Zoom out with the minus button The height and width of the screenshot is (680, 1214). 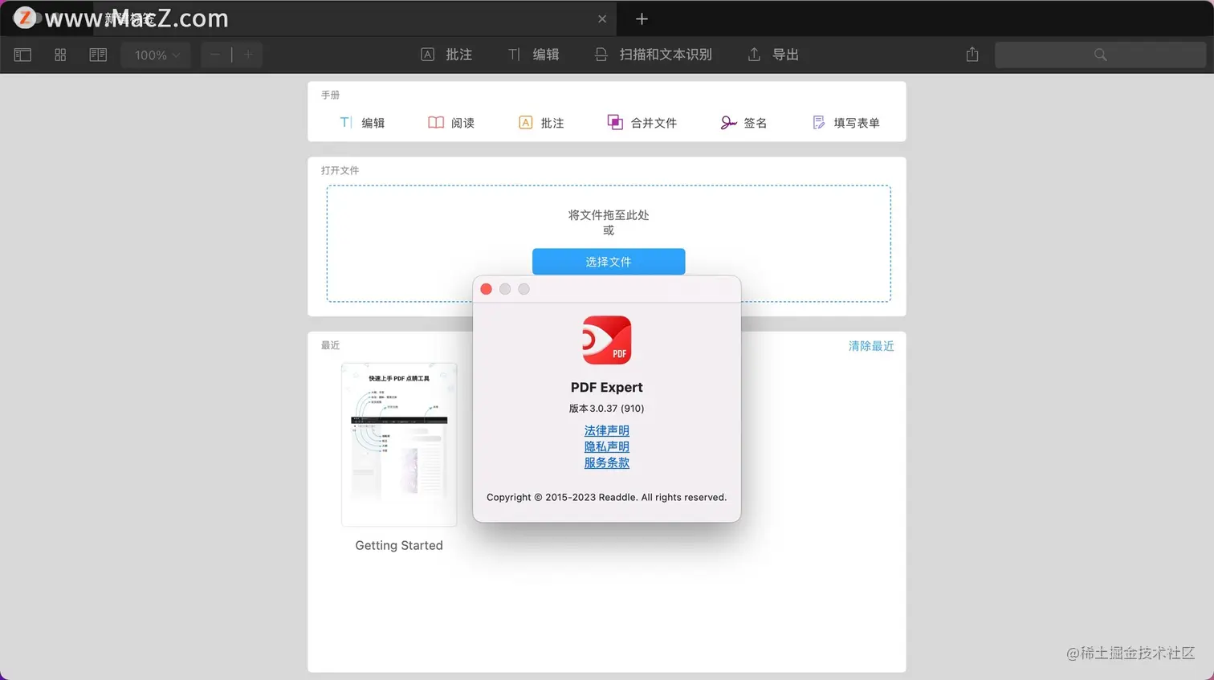click(215, 55)
